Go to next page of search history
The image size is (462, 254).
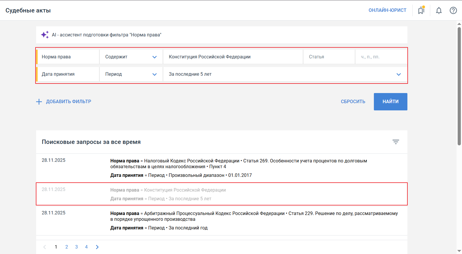(x=97, y=247)
